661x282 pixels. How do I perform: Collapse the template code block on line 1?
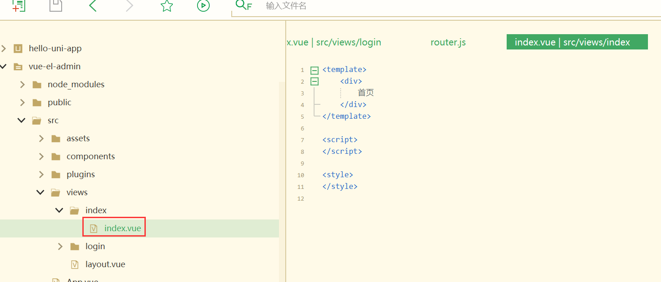pos(314,70)
